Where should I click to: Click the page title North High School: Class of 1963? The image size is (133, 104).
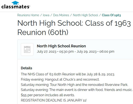(74, 23)
